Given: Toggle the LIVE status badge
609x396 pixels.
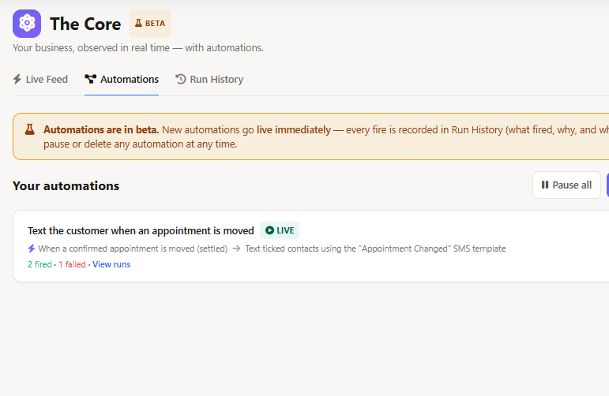Looking at the screenshot, I should click(280, 230).
